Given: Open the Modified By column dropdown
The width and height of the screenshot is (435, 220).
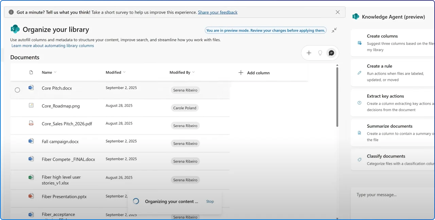Looking at the screenshot, I should 182,72.
